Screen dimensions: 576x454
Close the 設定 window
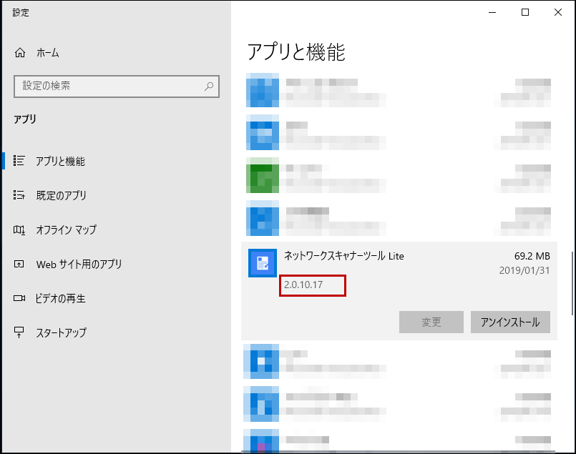pyautogui.click(x=558, y=12)
